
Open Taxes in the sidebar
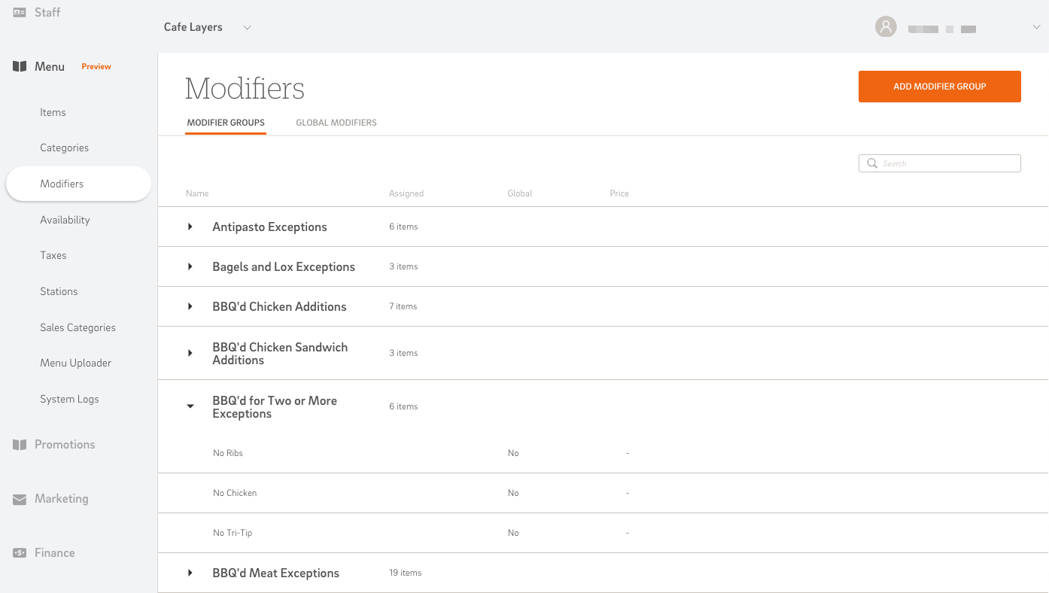[53, 255]
